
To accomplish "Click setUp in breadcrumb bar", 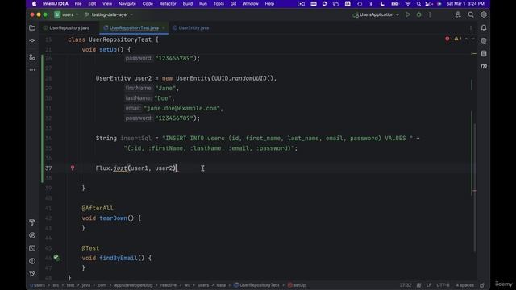I will click(x=297, y=285).
